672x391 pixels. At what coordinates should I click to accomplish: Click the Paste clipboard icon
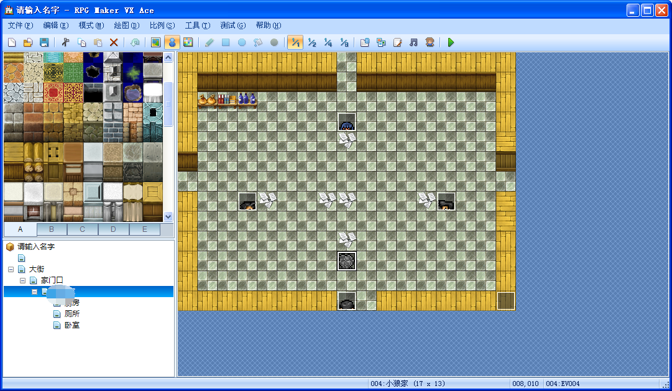pos(98,42)
